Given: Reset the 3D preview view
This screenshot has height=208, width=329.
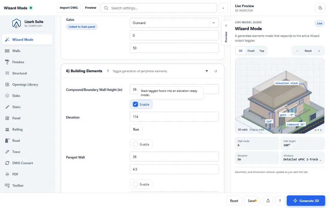Looking at the screenshot, I should 308,51.
